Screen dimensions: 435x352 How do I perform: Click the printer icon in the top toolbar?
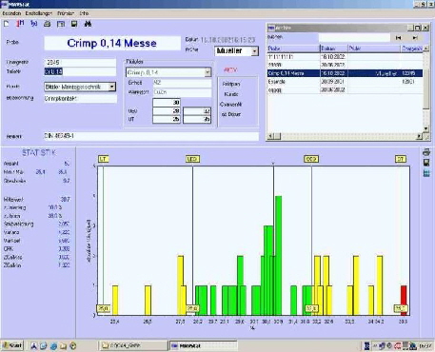48,24
